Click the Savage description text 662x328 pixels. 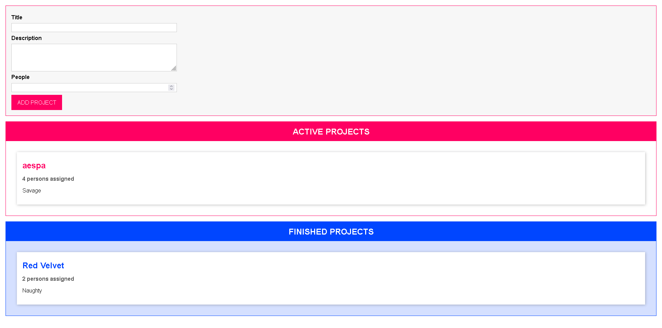click(31, 190)
